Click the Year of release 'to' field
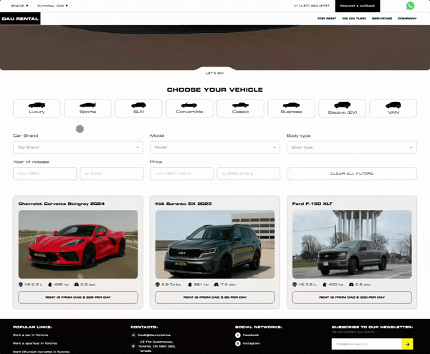430x354 pixels. click(x=112, y=173)
